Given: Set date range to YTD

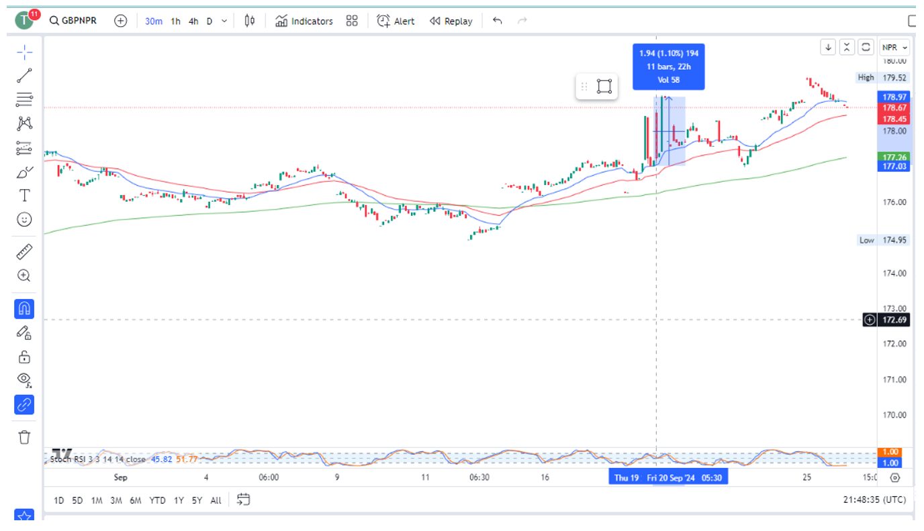Looking at the screenshot, I should (x=158, y=500).
